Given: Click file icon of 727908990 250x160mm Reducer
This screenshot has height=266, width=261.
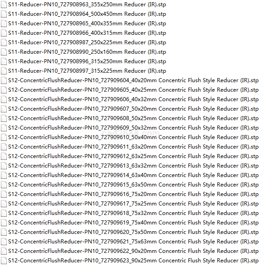Looking at the screenshot, I should [4, 52].
